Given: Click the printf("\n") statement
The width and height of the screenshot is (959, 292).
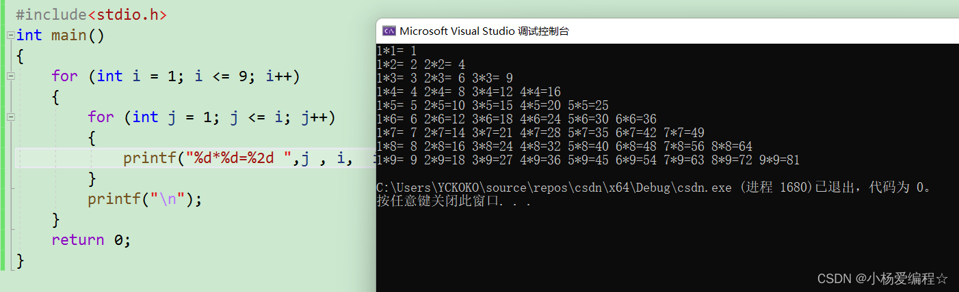Looking at the screenshot, I should click(x=145, y=199).
